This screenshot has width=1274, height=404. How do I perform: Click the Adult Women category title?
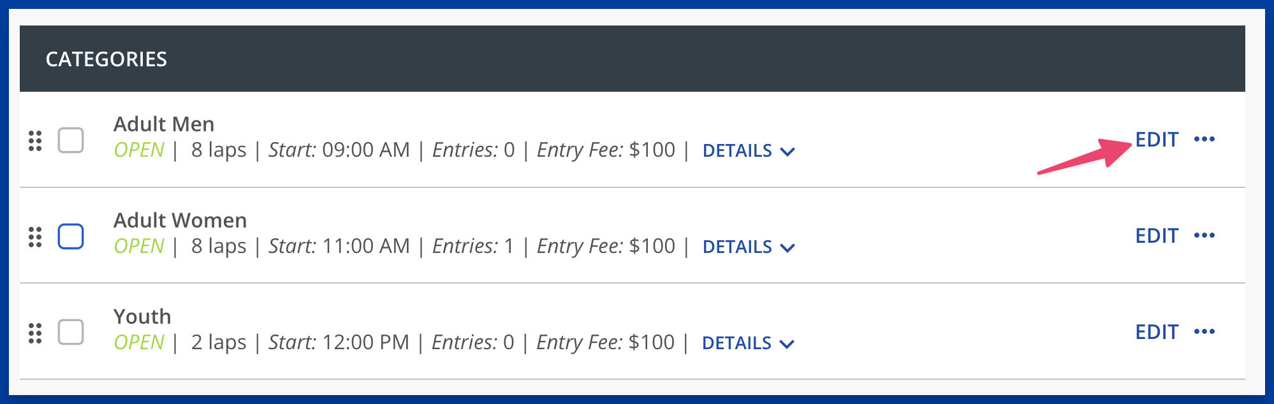pyautogui.click(x=180, y=220)
